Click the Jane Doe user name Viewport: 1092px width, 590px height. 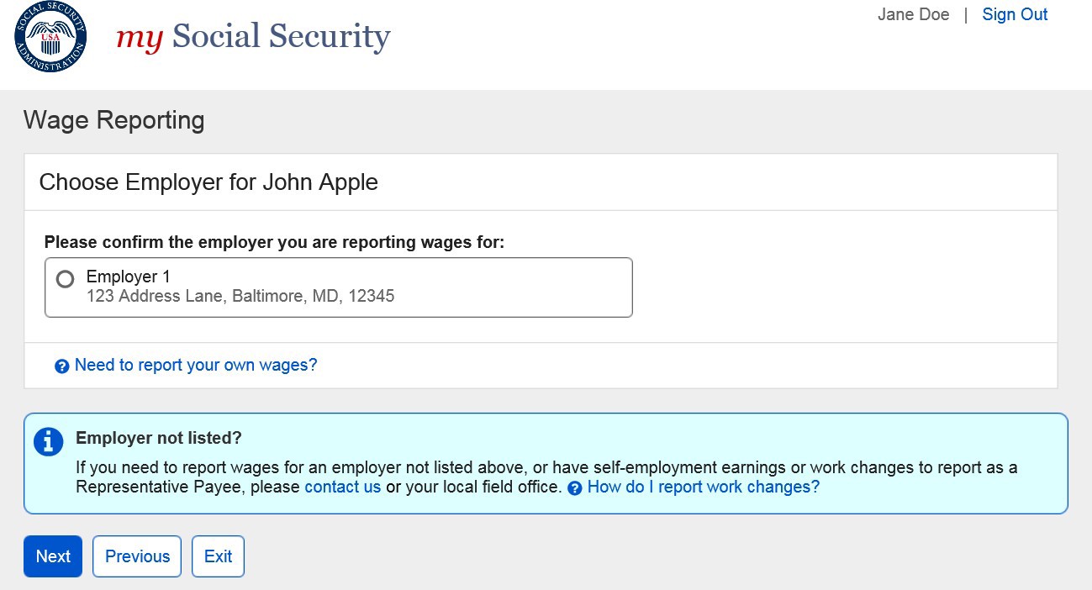(x=913, y=14)
